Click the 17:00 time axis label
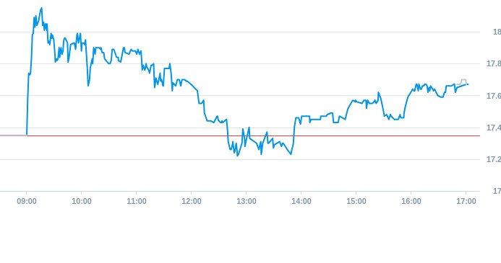This screenshot has width=501, height=263. coord(466,202)
